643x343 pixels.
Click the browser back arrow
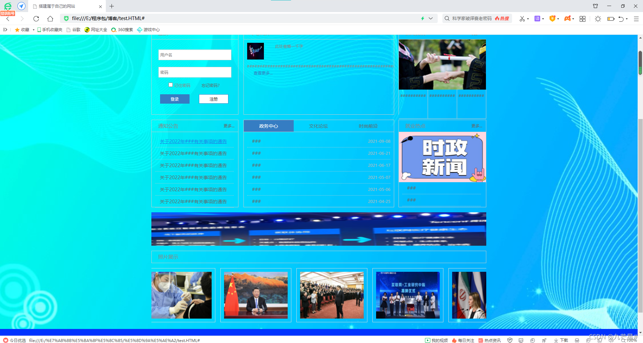(x=8, y=19)
